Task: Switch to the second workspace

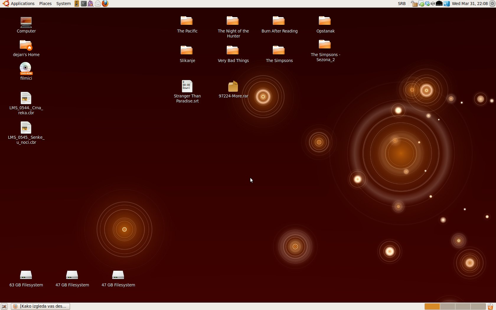Action: pyautogui.click(x=448, y=306)
